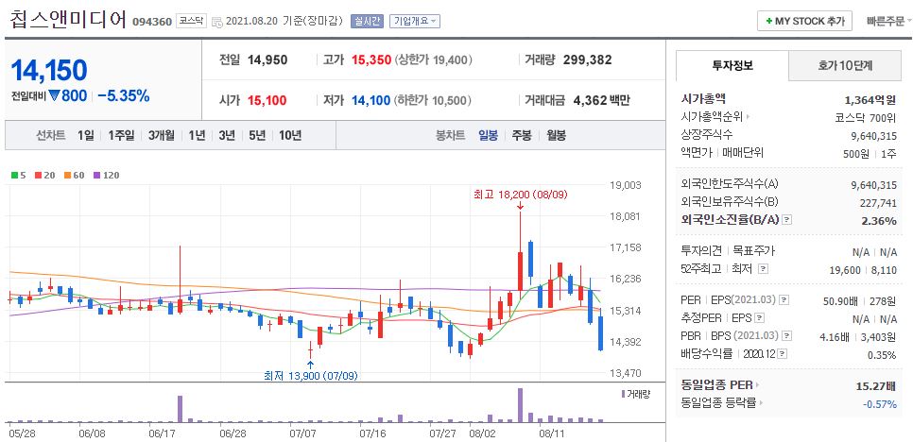Show the 1주일 line chart
Screen dimensions: 913x442
pyautogui.click(x=121, y=136)
